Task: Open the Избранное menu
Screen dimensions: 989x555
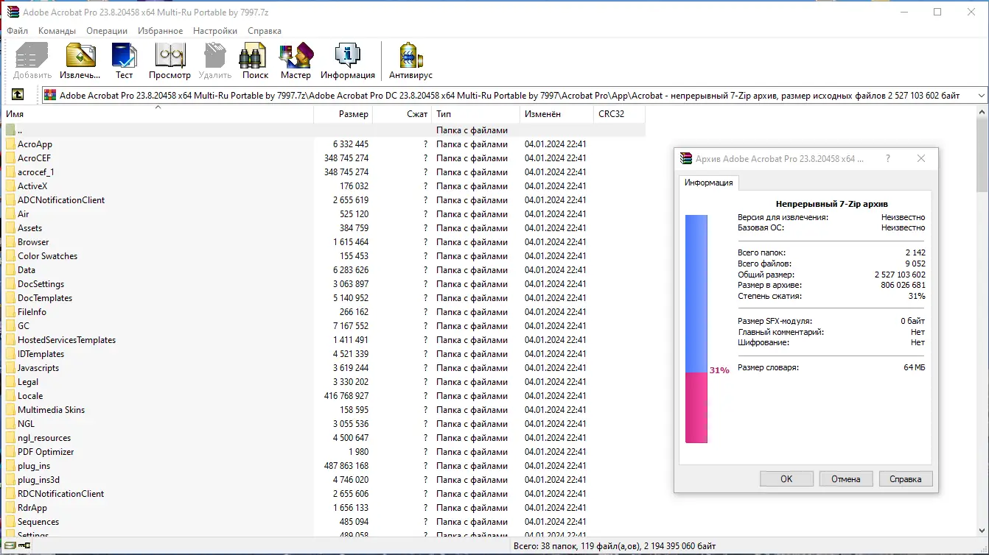Action: [x=160, y=31]
